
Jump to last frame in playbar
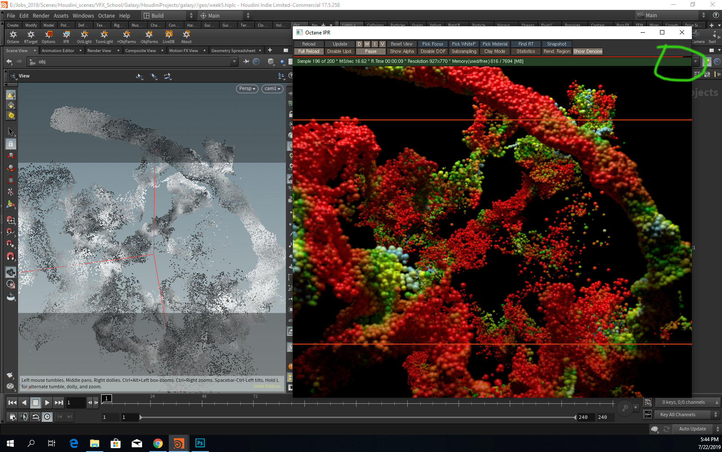tap(59, 403)
